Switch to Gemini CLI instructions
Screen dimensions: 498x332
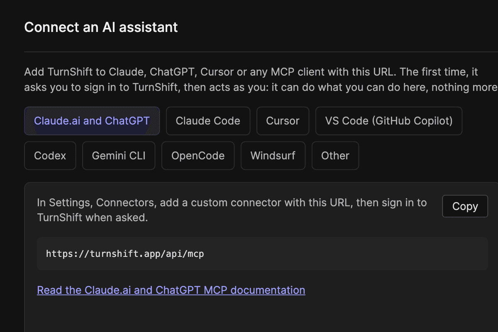pos(119,156)
